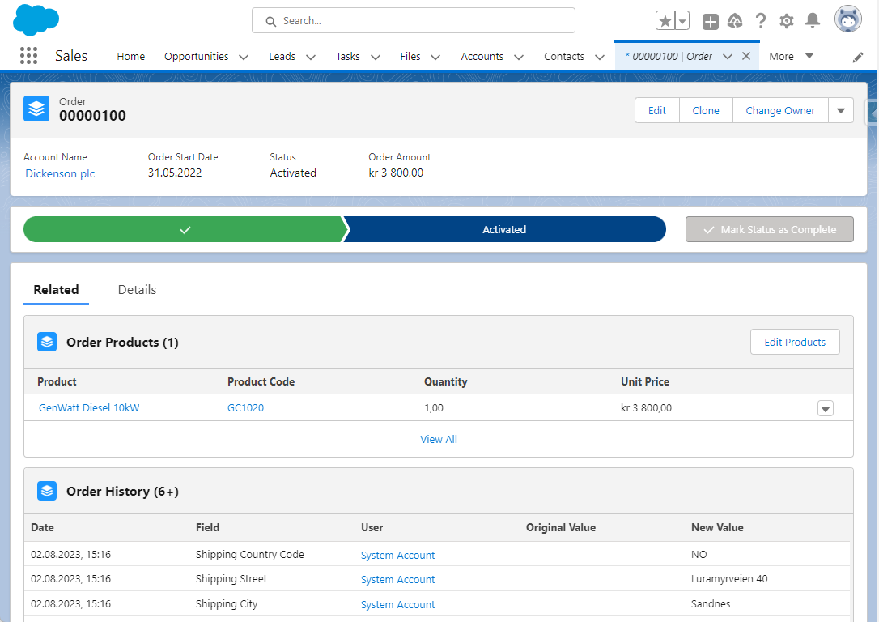This screenshot has height=622, width=879.
Task: Go to the Home tab
Action: tap(130, 56)
